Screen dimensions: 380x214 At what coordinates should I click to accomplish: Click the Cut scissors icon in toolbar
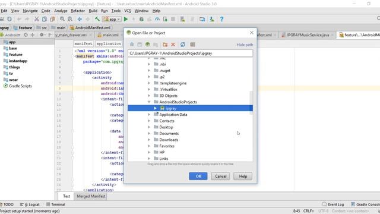(x=37, y=19)
